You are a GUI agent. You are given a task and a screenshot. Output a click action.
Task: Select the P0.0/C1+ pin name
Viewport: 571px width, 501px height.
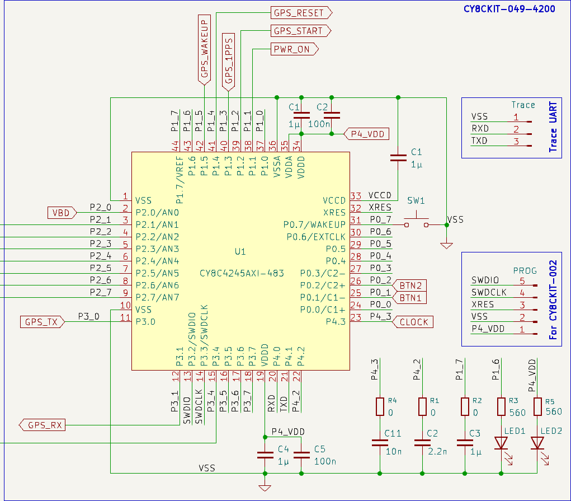[323, 310]
